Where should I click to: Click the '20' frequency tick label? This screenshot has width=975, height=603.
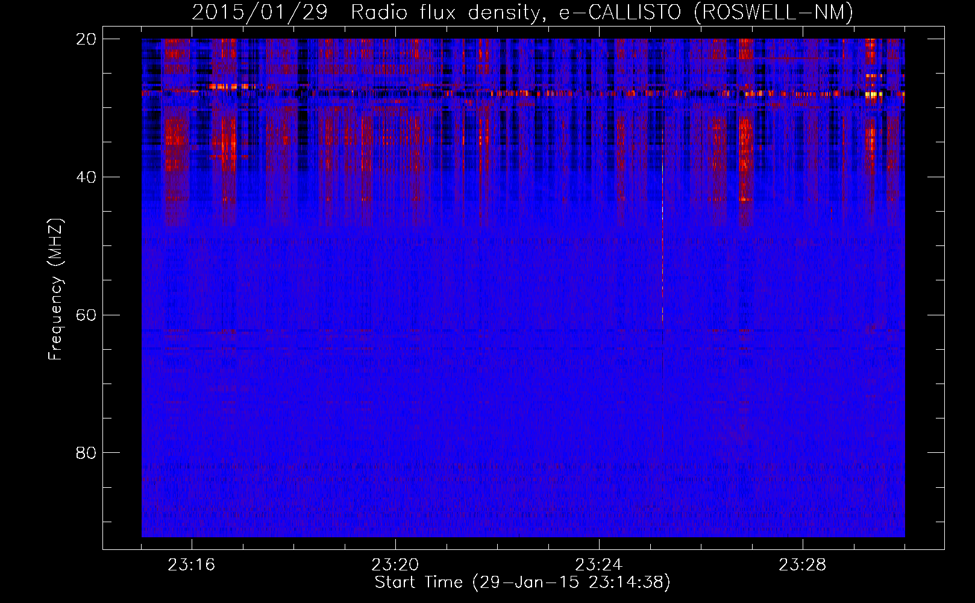[86, 39]
